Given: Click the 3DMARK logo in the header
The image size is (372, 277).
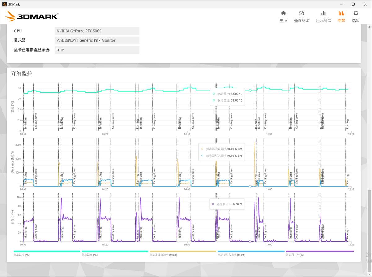Looking at the screenshot, I should 32,16.
